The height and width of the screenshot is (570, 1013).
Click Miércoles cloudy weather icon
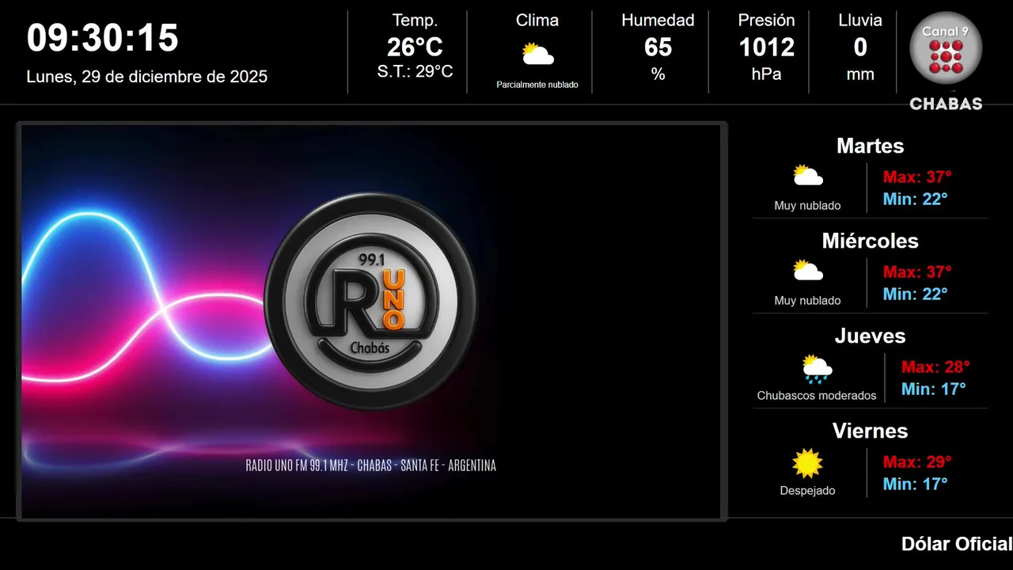[808, 270]
